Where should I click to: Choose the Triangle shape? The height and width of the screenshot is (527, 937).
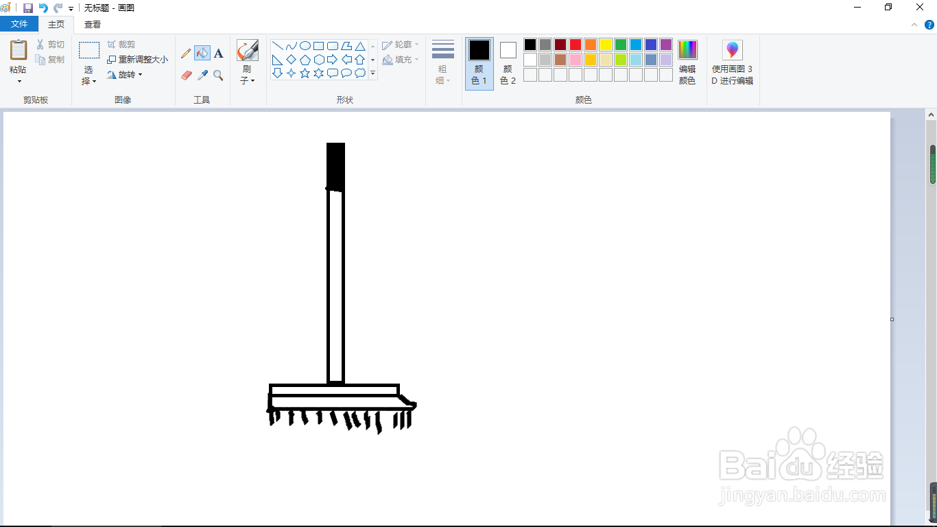point(359,46)
